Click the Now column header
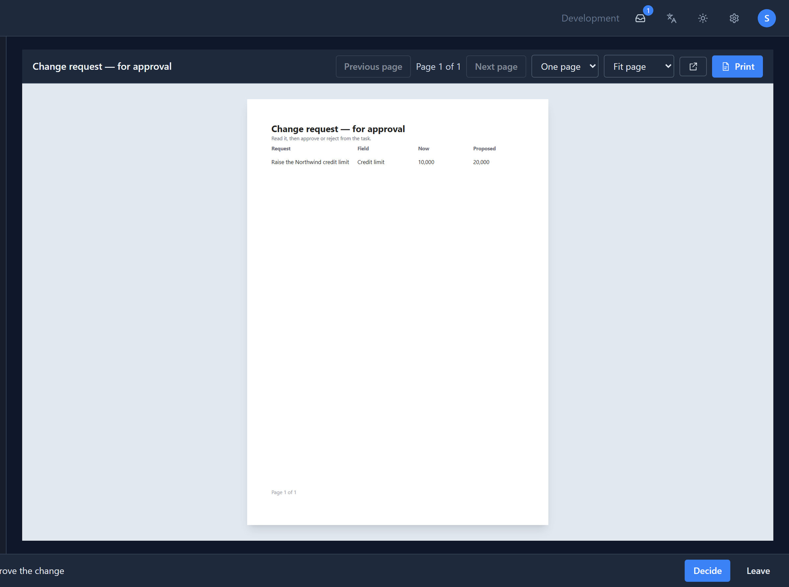789x587 pixels. pos(423,149)
